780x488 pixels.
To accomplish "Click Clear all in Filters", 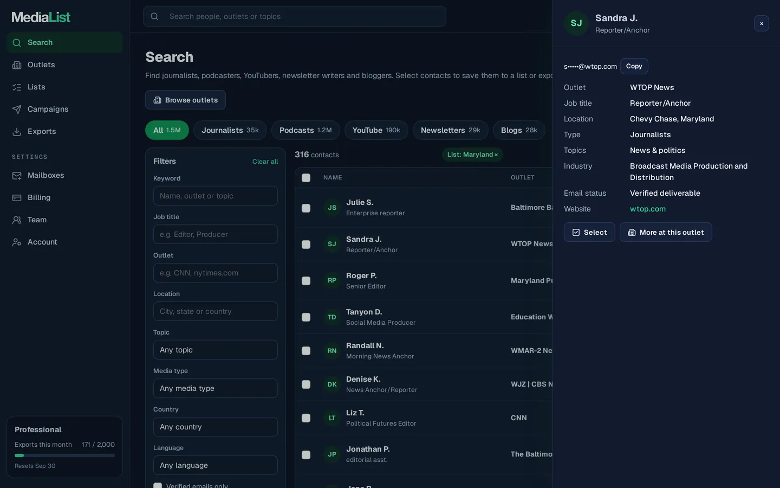I will pos(265,162).
